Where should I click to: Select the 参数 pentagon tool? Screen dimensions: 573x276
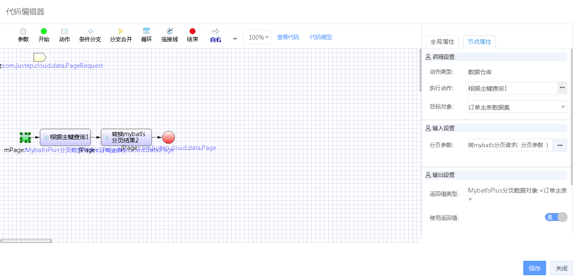tap(23, 35)
